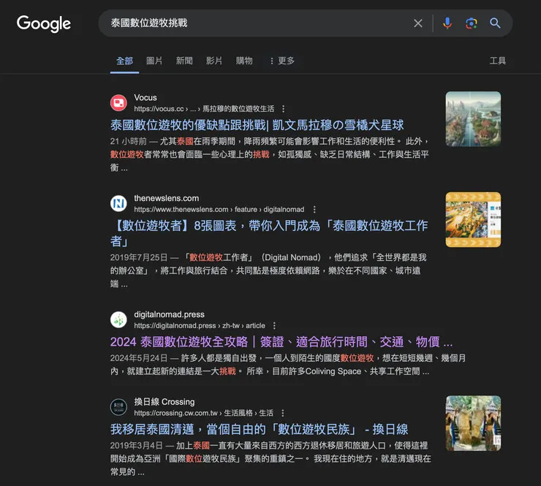Click the thenewslens.com site favicon

click(x=118, y=203)
